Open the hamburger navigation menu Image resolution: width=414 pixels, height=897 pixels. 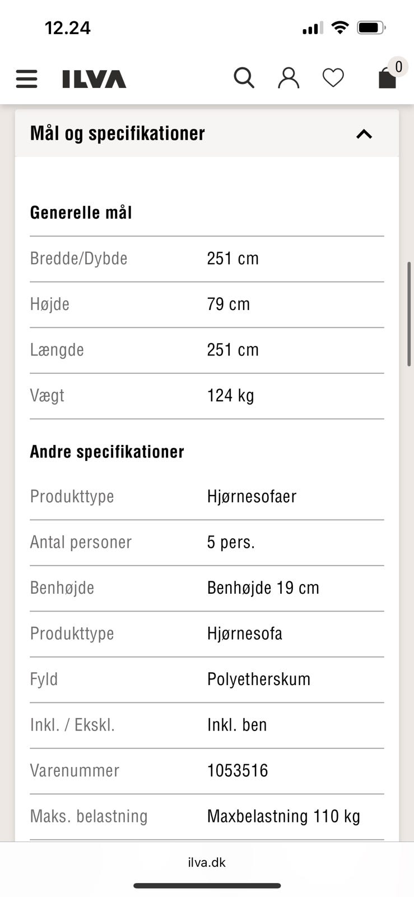(26, 78)
